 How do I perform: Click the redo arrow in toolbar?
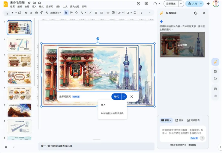(31, 13)
